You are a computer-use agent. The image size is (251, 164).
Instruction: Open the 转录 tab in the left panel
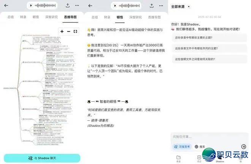tap(23, 17)
